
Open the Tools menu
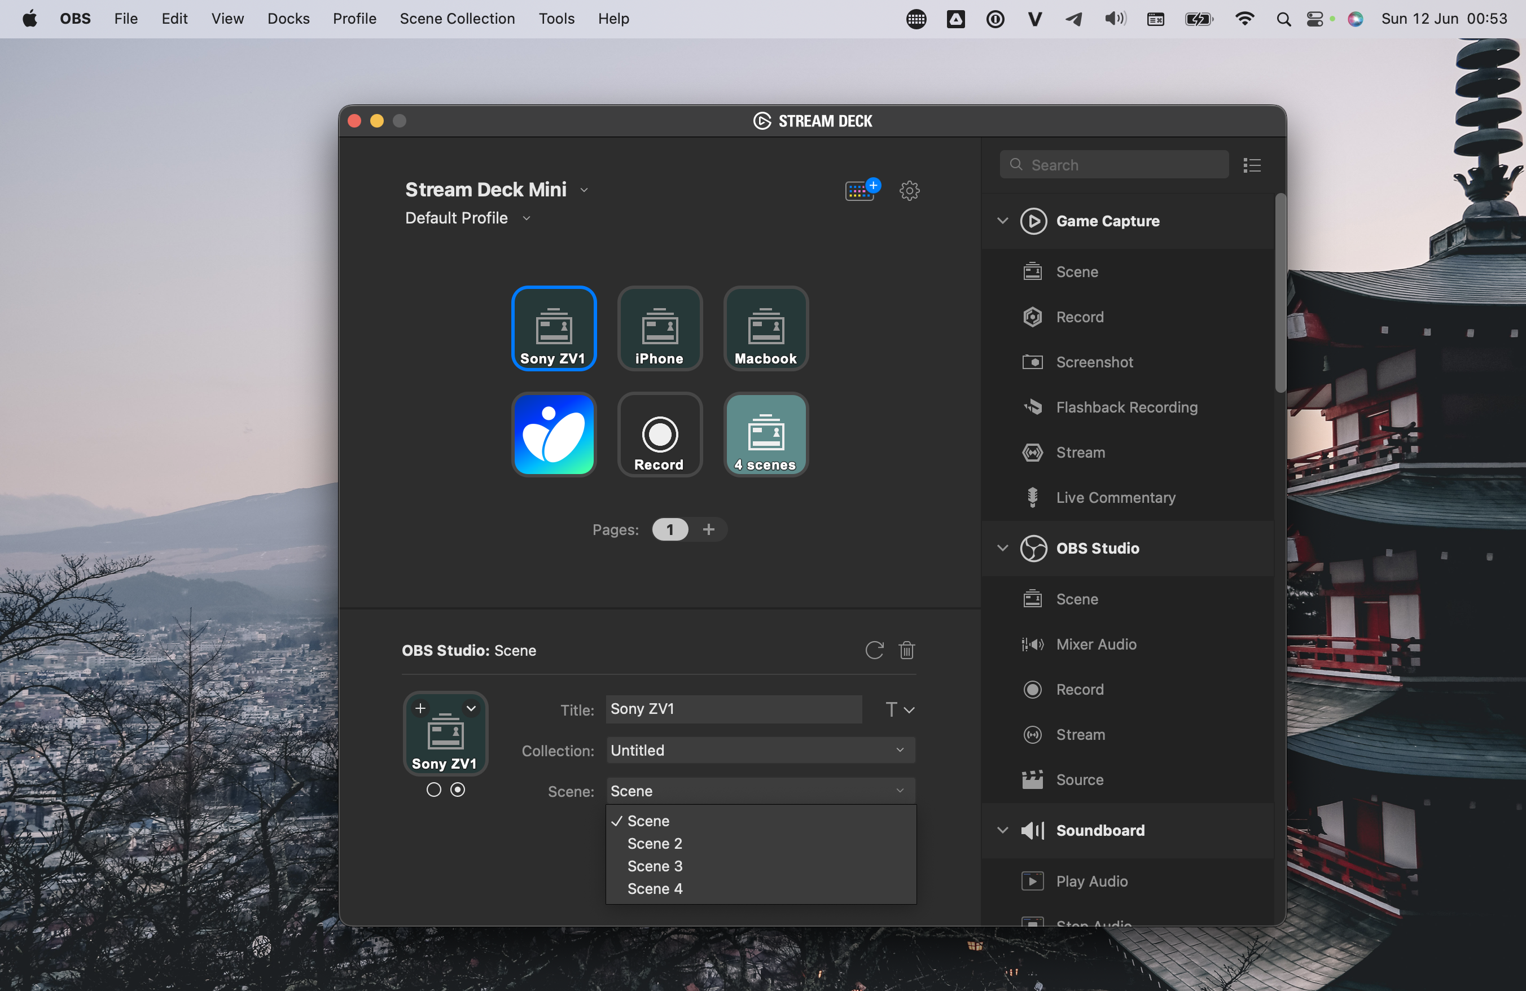pos(556,19)
